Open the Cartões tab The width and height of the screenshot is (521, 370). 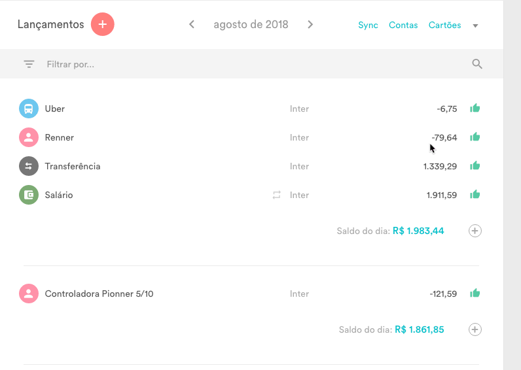[x=444, y=25]
